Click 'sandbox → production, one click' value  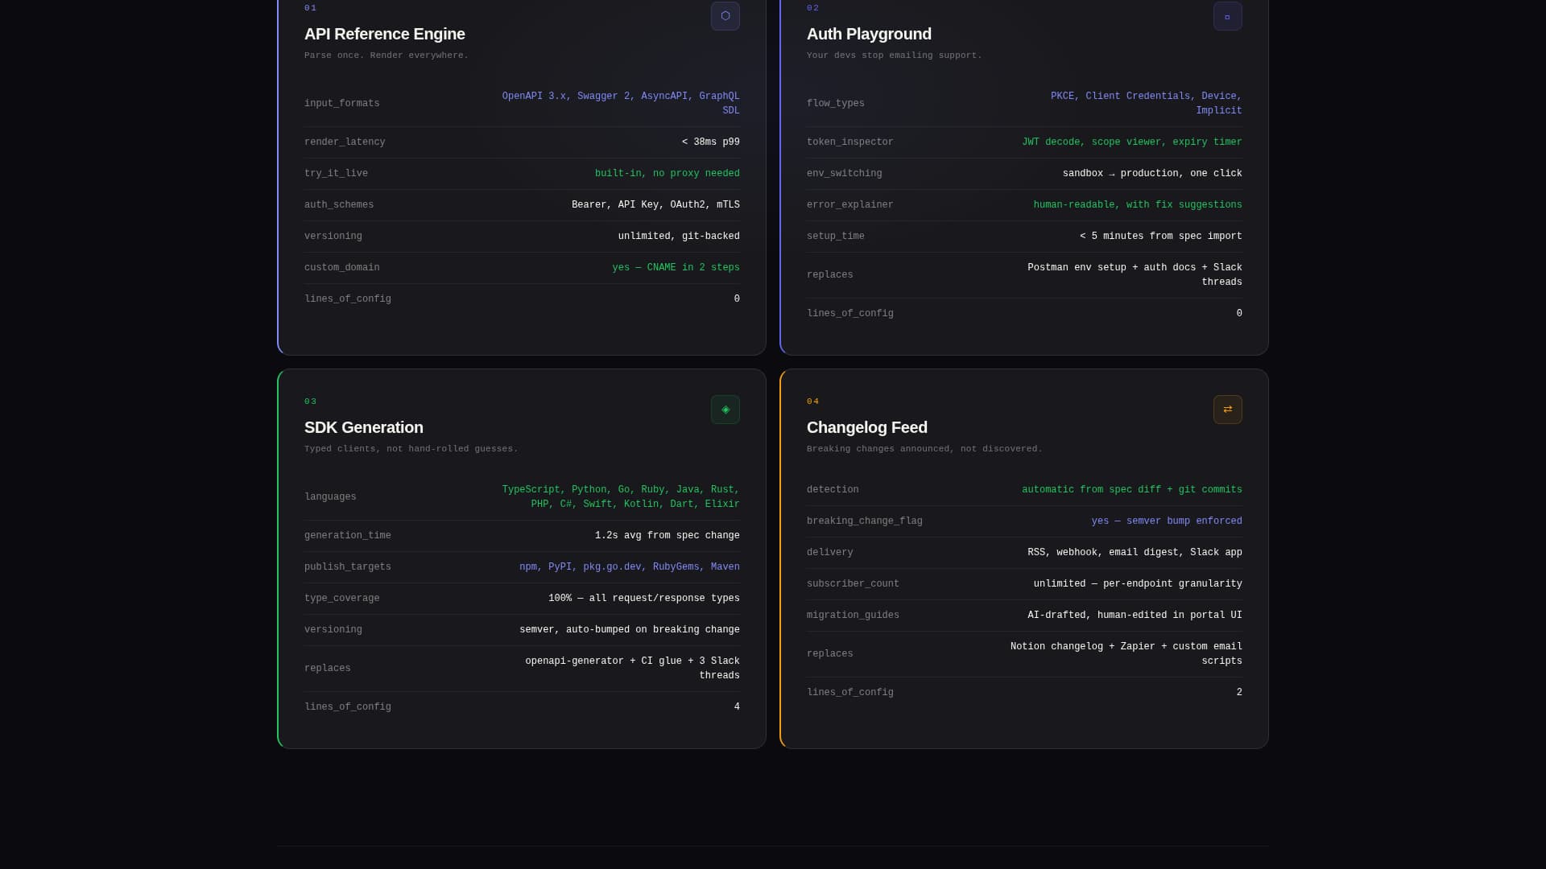1151,174
